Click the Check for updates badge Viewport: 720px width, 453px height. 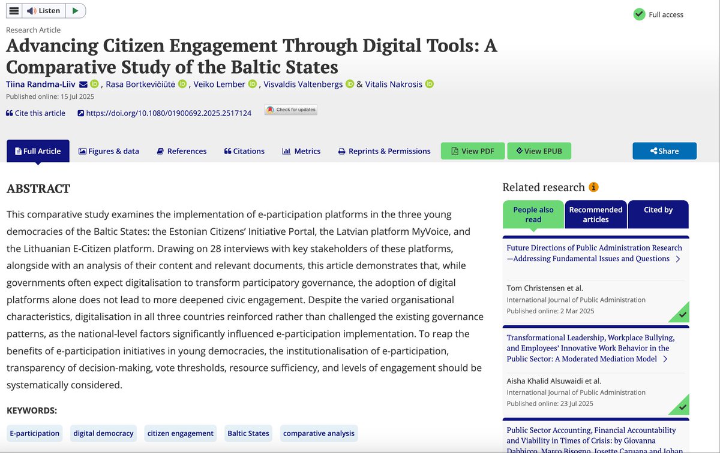point(291,110)
